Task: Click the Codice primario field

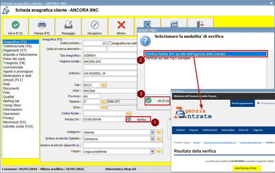Action: (x=95, y=43)
